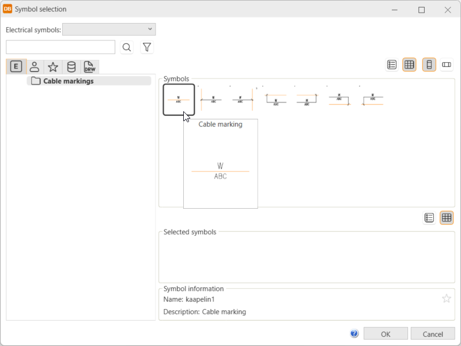Viewport: 461px width, 346px height.
Task: Switch selected symbols to list view
Action: 429,217
